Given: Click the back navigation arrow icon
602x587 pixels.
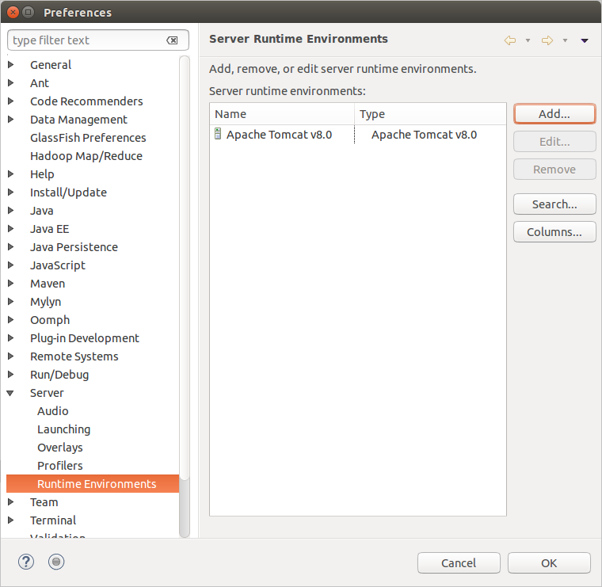Looking at the screenshot, I should 510,40.
